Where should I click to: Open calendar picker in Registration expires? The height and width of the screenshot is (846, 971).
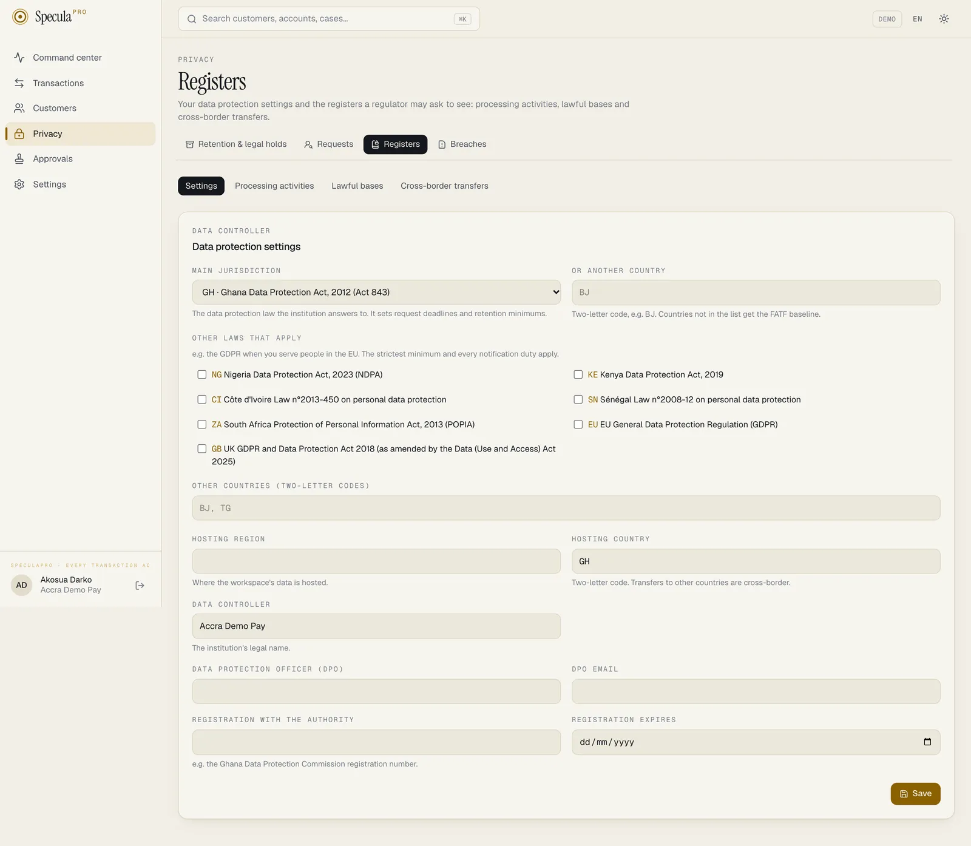(x=927, y=742)
